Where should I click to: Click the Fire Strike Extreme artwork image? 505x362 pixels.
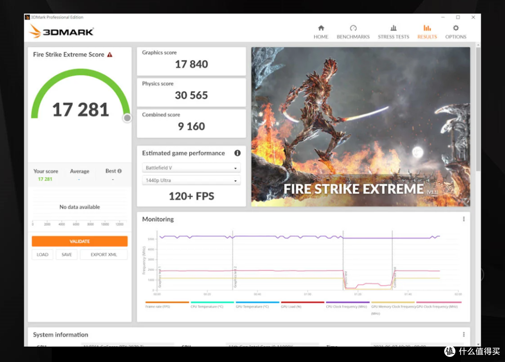coord(361,127)
